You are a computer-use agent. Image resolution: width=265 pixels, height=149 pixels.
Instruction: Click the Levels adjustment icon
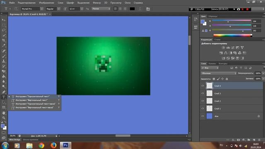click(x=228, y=48)
